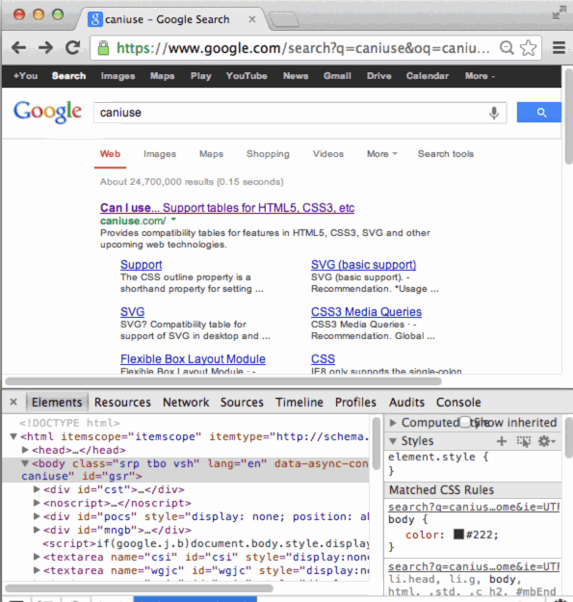Screen dimensions: 573x602
Task: Click the #222 color swatch in body rule
Action: (458, 534)
